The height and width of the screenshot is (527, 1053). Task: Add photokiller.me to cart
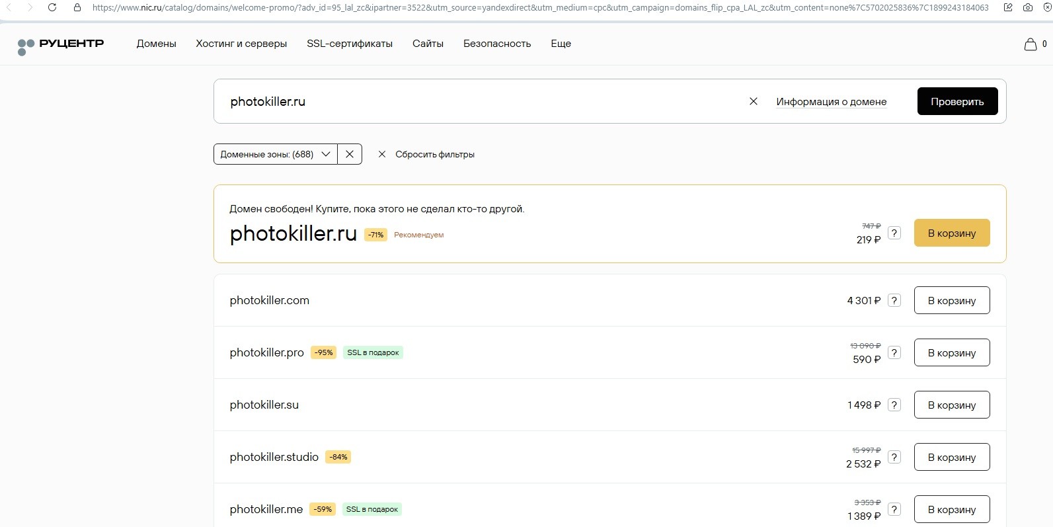coord(952,509)
